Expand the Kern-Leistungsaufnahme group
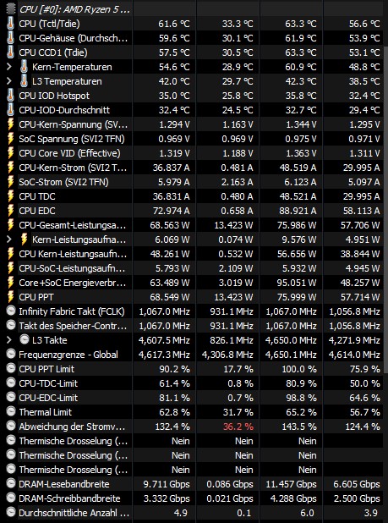Viewport: 388px width, 523px height. click(x=9, y=239)
